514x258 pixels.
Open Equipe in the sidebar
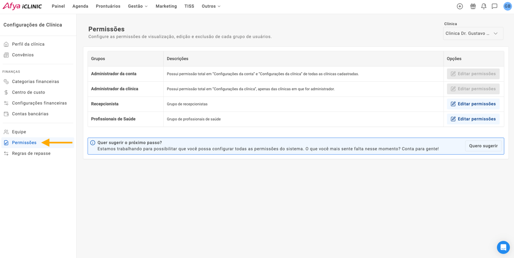[19, 132]
